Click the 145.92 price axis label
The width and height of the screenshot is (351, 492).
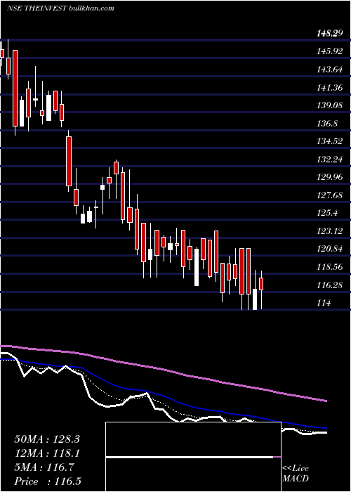330,51
